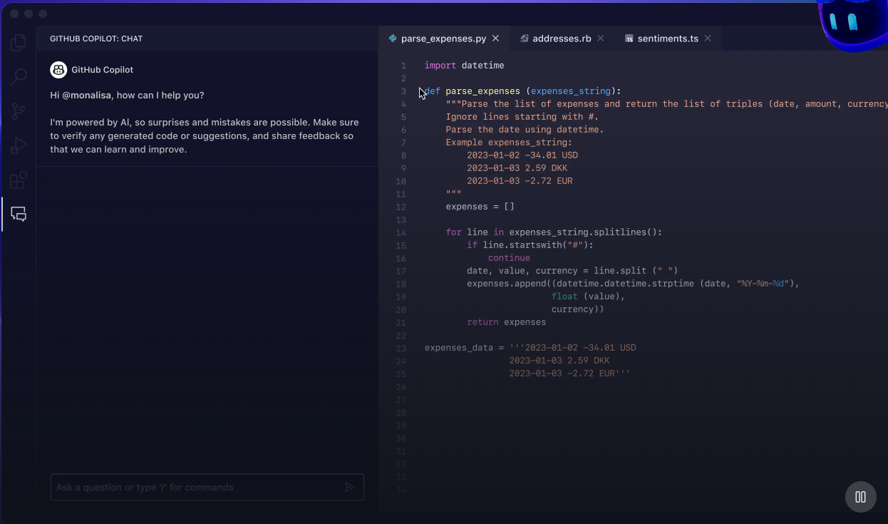The height and width of the screenshot is (524, 888).
Task: Click 'expenses.append' on line 18
Action: [x=504, y=284]
